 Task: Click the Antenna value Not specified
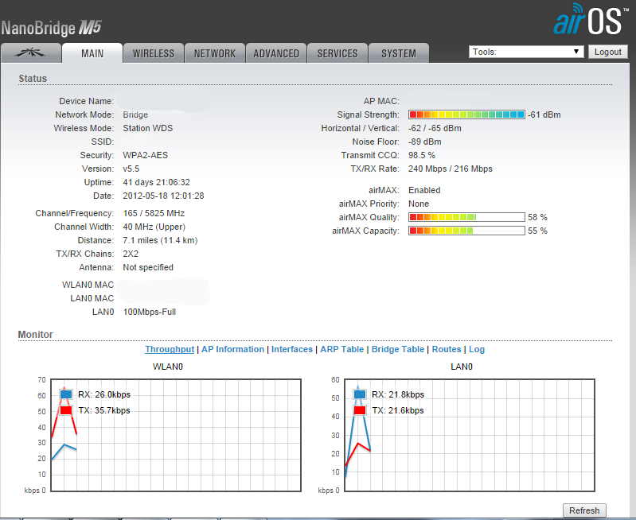coord(148,267)
